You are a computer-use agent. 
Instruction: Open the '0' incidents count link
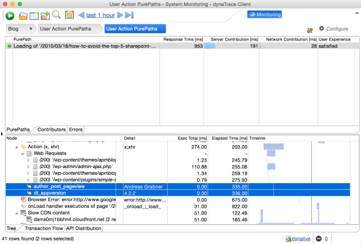click(326, 239)
